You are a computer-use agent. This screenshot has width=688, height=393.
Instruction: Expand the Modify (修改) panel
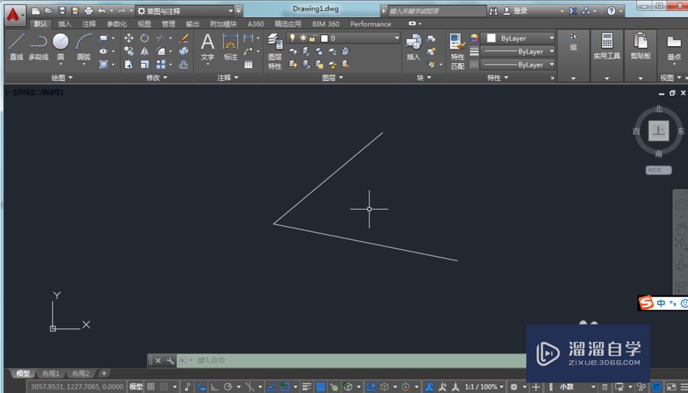[157, 78]
